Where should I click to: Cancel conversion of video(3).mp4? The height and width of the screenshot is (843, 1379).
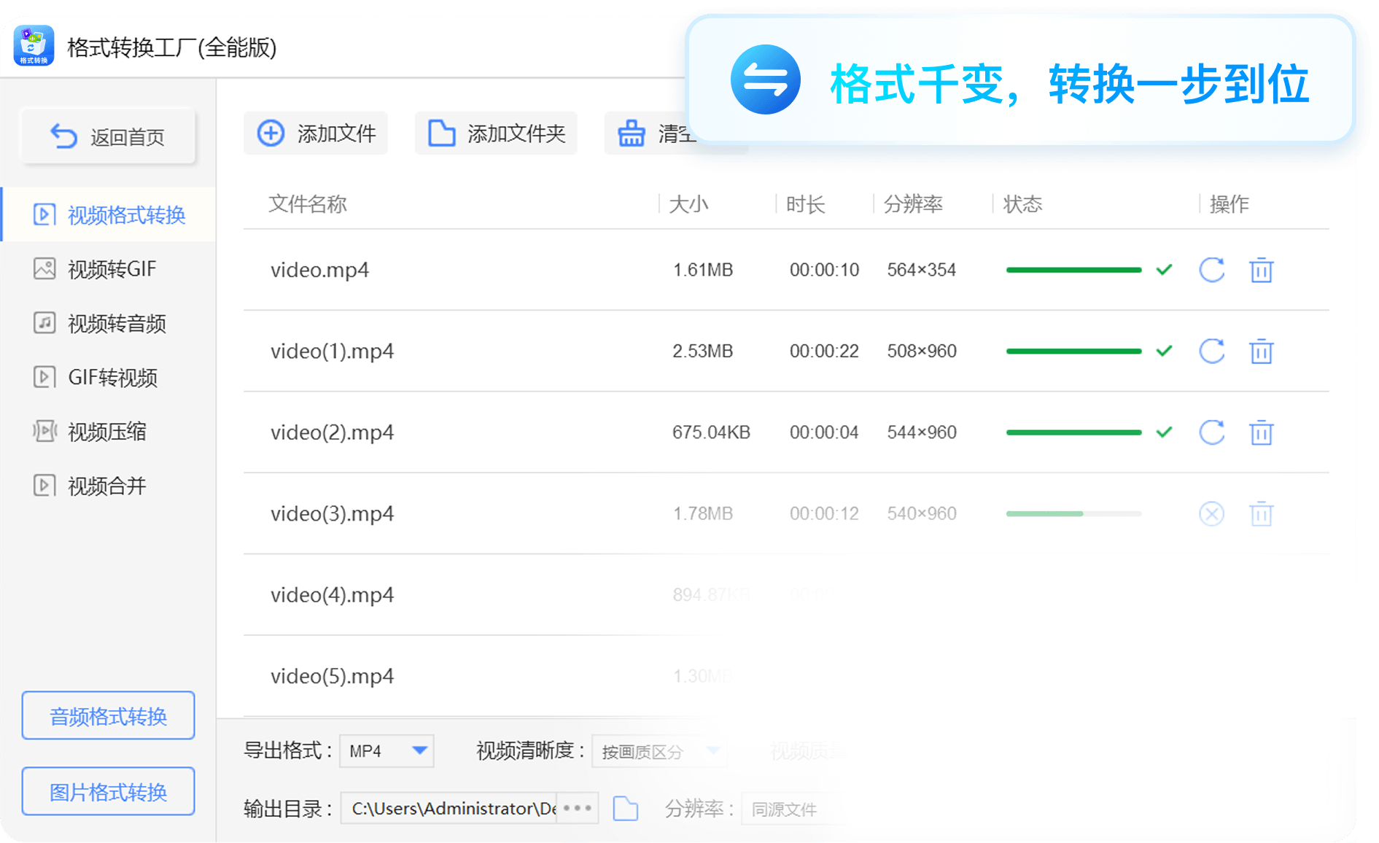(x=1212, y=513)
